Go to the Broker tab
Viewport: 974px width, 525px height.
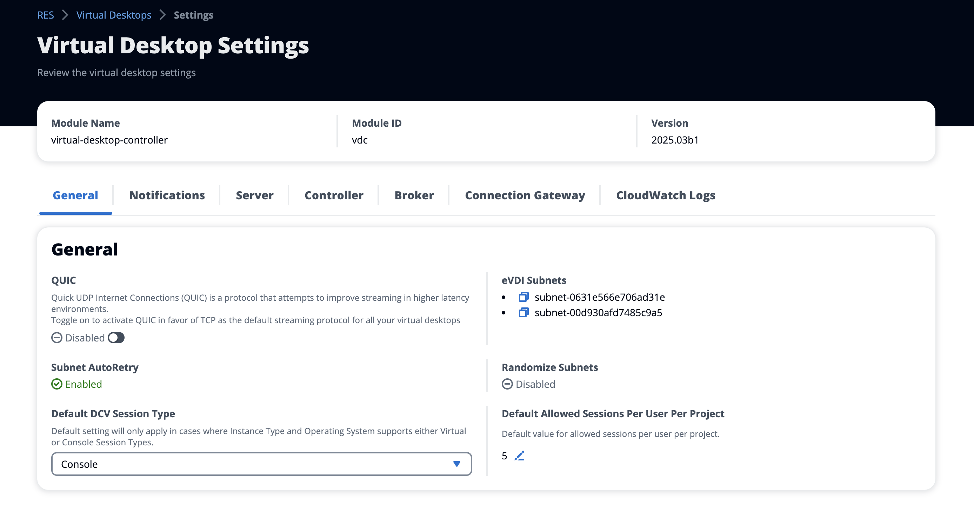tap(414, 195)
